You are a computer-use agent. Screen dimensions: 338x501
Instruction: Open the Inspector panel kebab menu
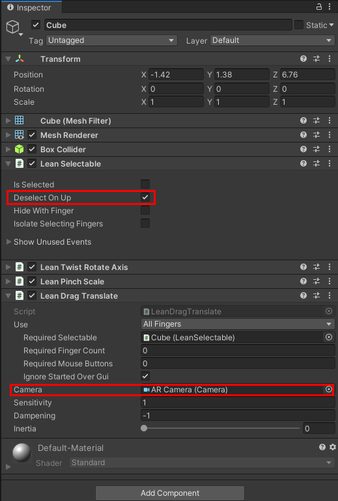click(x=330, y=7)
